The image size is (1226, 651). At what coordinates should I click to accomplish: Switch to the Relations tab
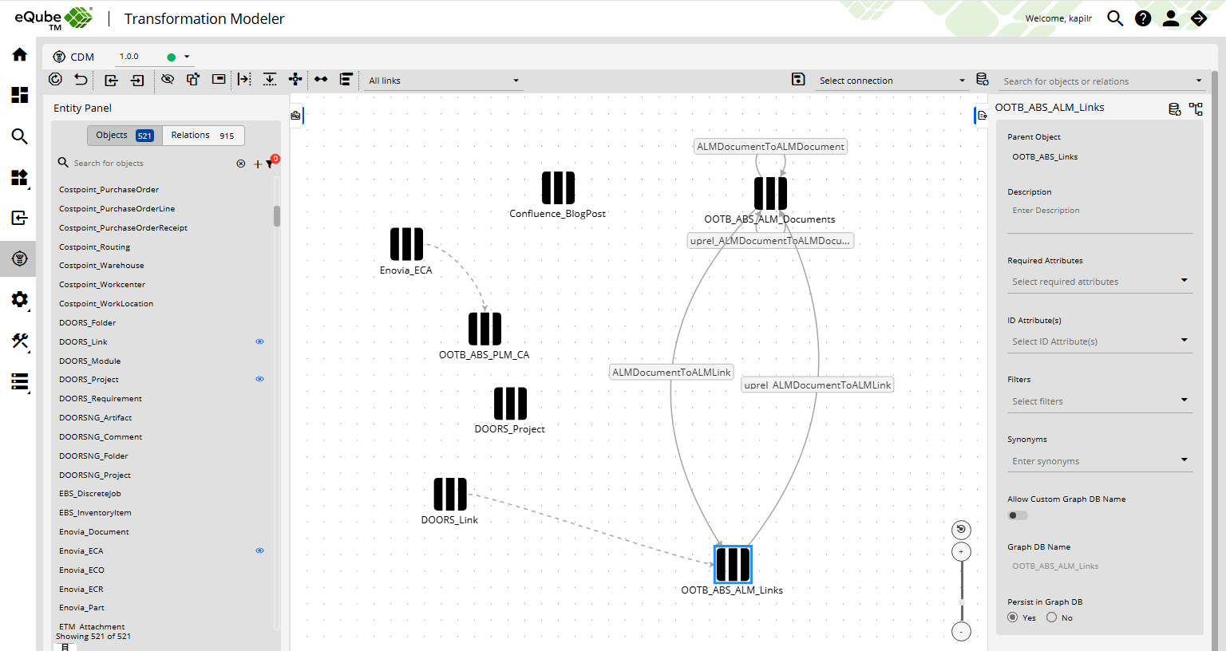click(x=203, y=136)
